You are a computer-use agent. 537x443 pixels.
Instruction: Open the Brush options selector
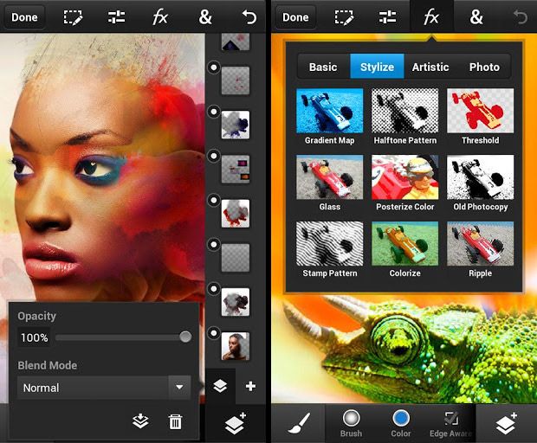(351, 422)
